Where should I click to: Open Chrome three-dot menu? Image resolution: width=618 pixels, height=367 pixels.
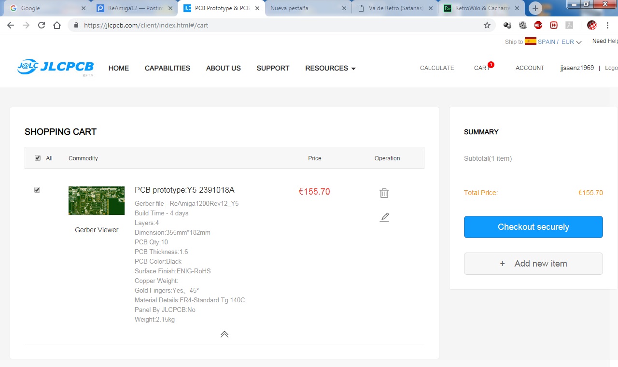tap(607, 25)
